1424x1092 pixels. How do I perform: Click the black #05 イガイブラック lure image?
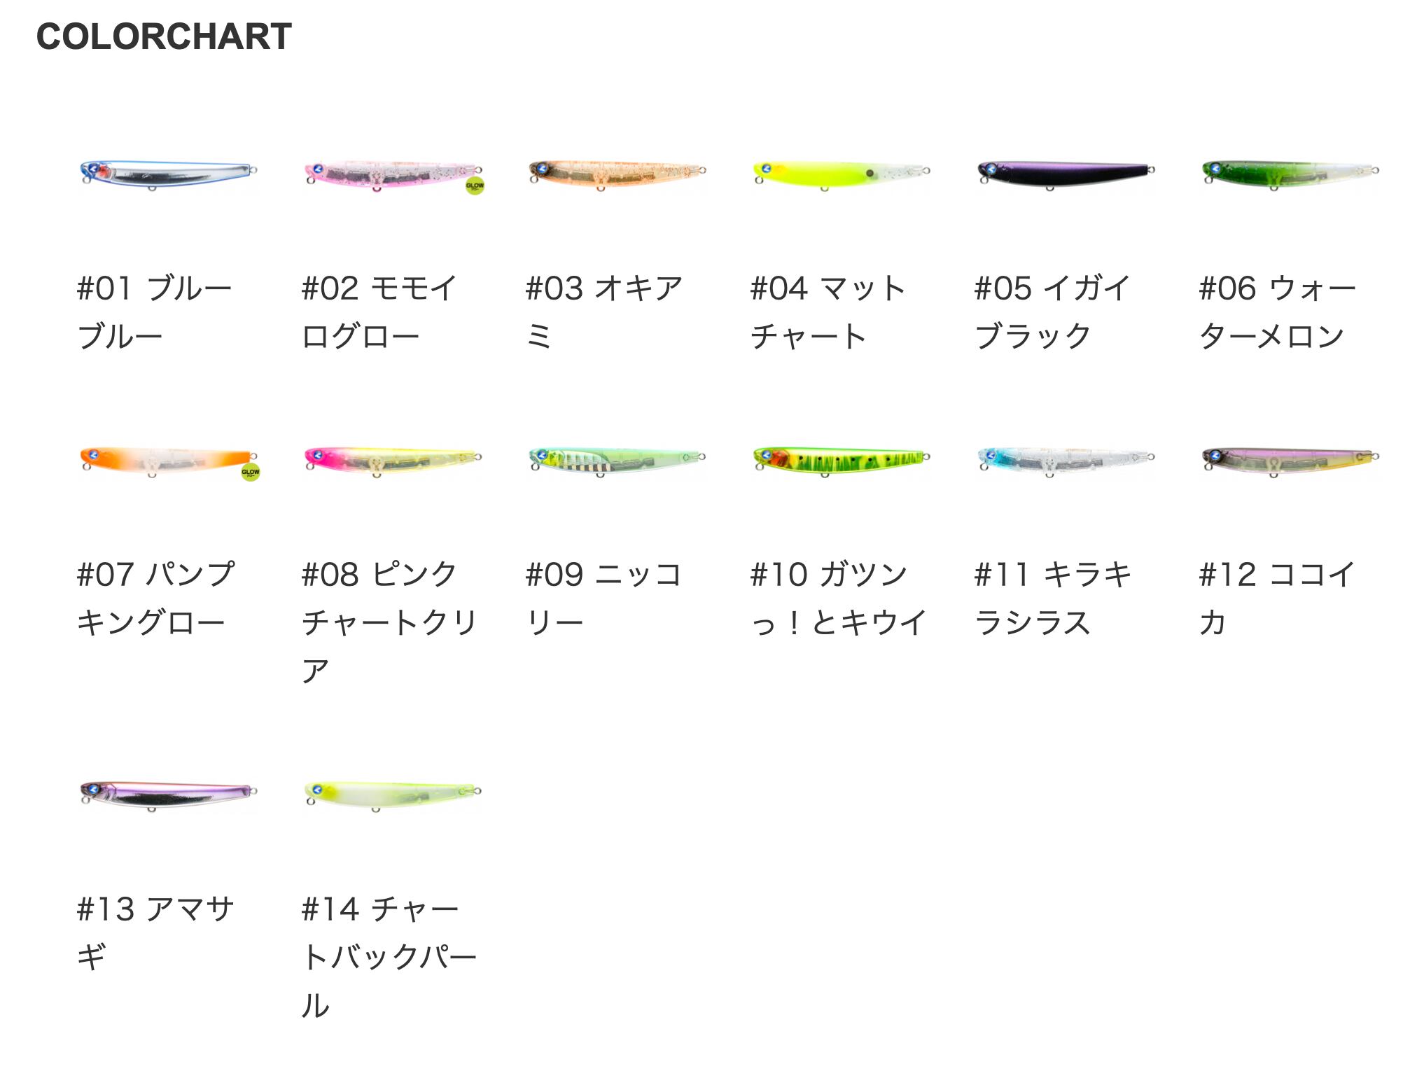(1065, 173)
